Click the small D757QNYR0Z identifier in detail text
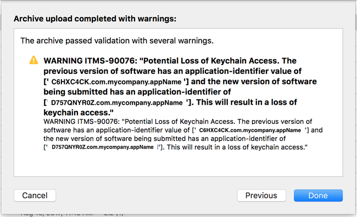Screen dimensions: 357x217 (103, 147)
